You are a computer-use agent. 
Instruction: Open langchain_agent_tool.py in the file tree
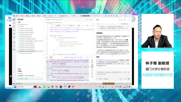(x=26, y=28)
